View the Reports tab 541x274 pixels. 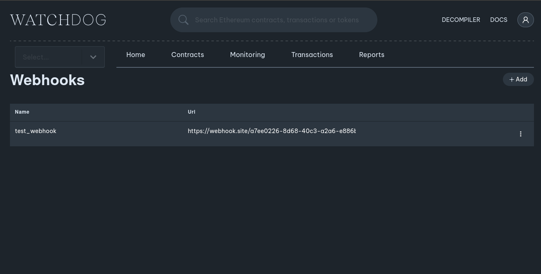click(372, 55)
